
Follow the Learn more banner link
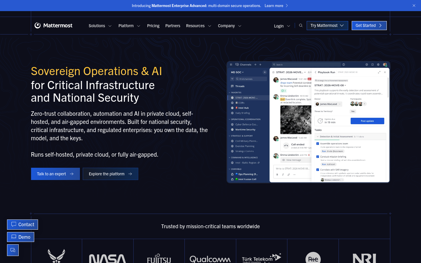(276, 6)
